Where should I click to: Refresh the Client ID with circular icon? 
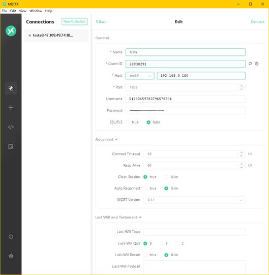coord(250,64)
